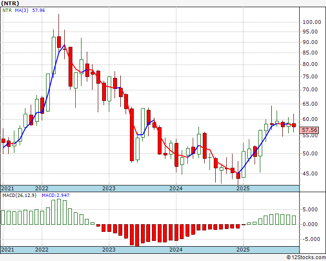Click the 2023 marker on price timeline
The height and width of the screenshot is (261, 326).
[109, 188]
